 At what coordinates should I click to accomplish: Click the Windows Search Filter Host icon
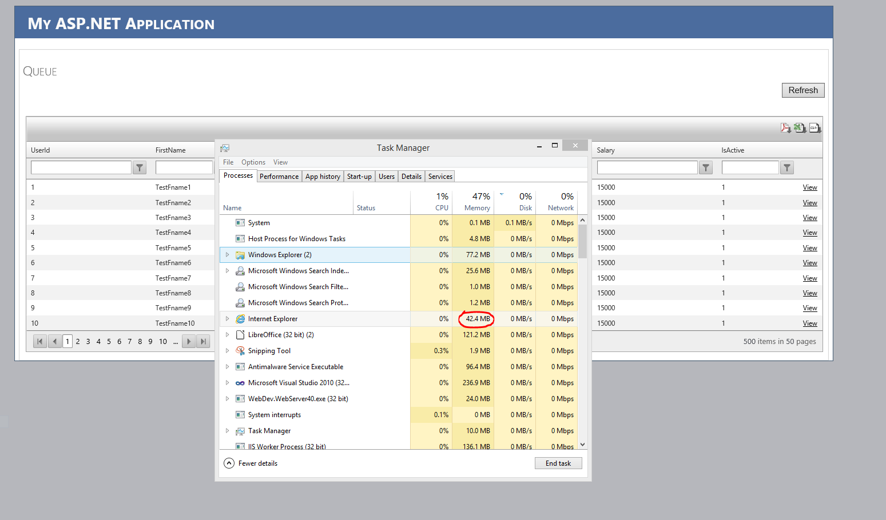240,287
